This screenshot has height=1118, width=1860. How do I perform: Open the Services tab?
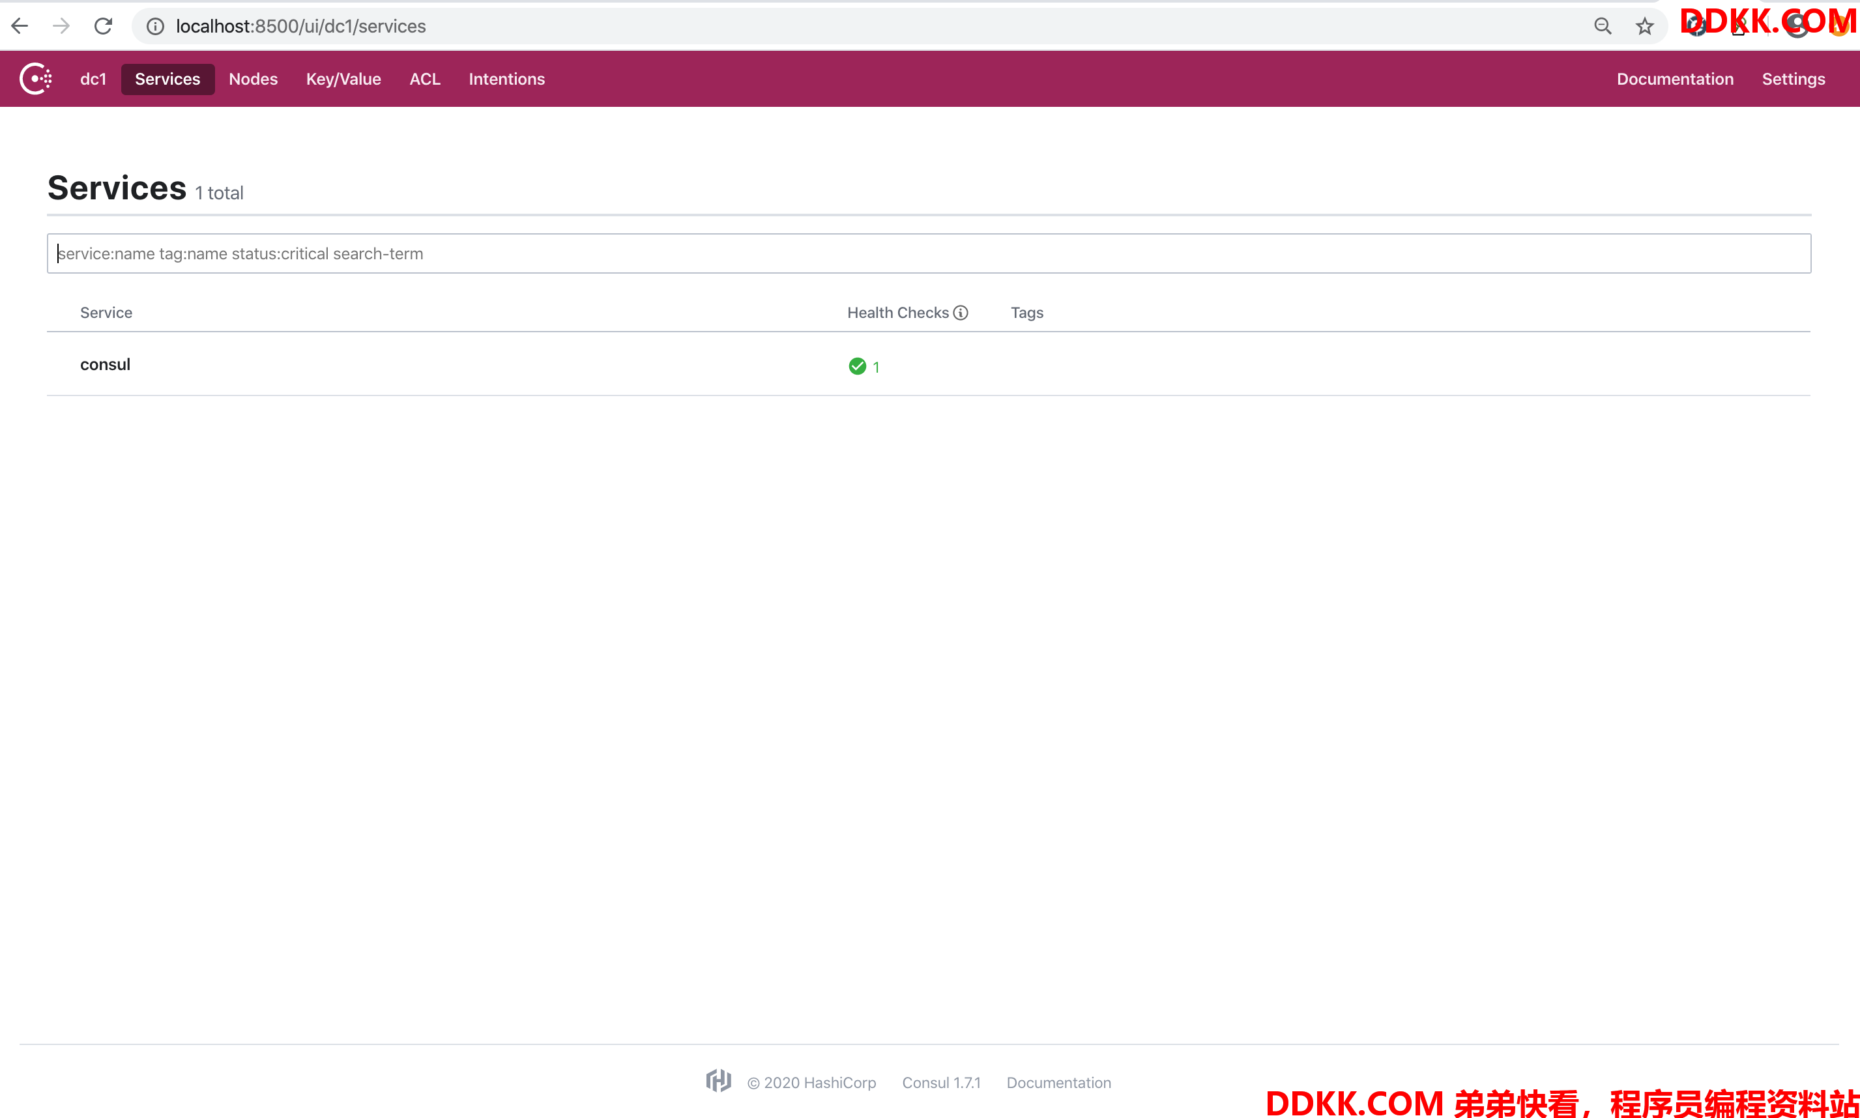coord(167,79)
